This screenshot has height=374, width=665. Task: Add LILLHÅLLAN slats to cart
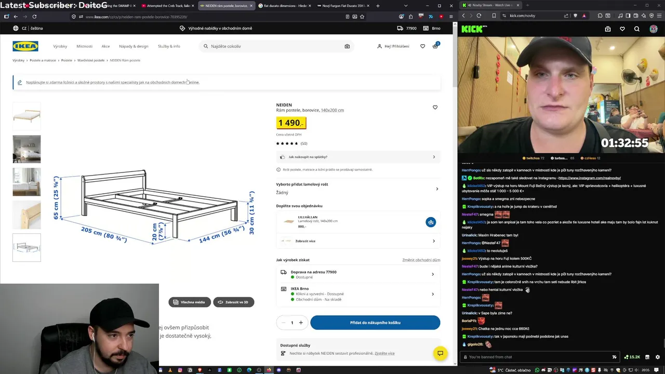(431, 222)
